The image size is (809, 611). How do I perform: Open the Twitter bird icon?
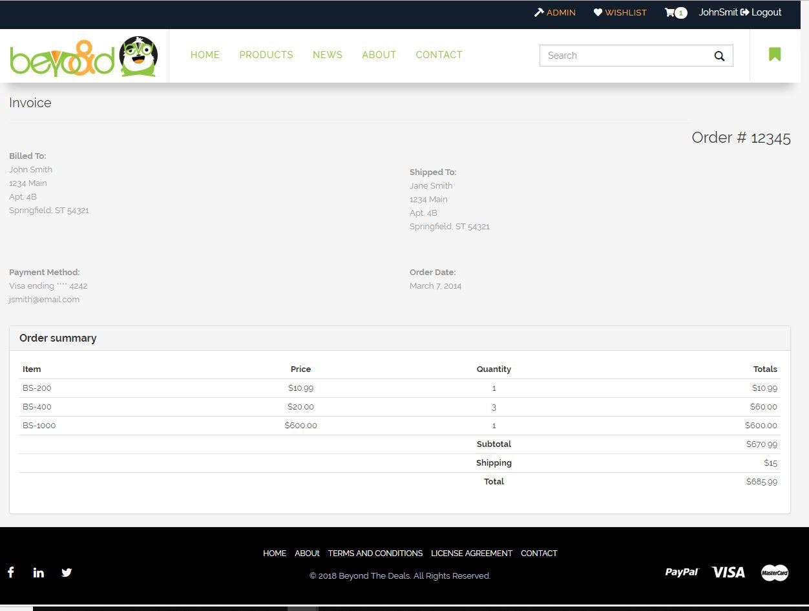coord(67,572)
